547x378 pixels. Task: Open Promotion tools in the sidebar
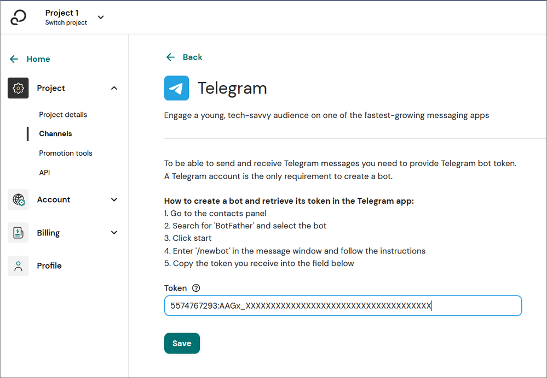[x=66, y=153]
